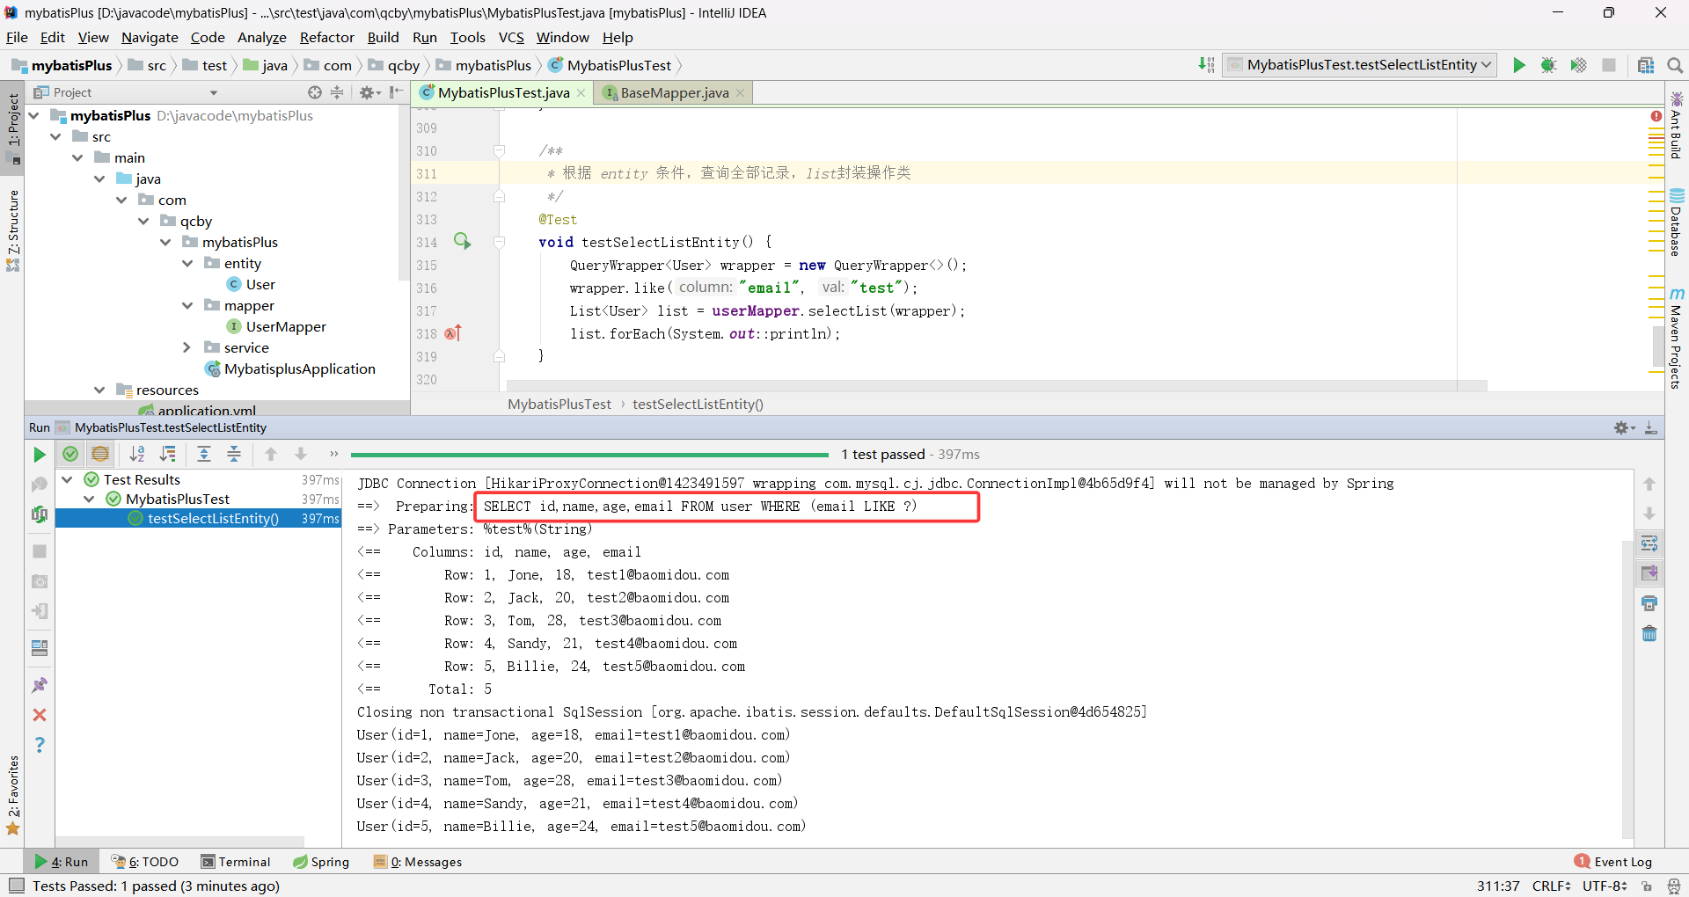Open run configuration selector dropdown
1689x897 pixels.
click(1360, 64)
